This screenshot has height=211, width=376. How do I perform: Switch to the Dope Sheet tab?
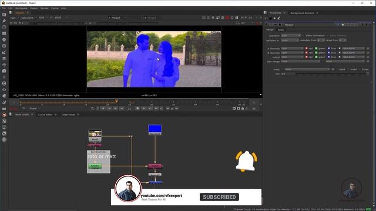[x=68, y=115]
